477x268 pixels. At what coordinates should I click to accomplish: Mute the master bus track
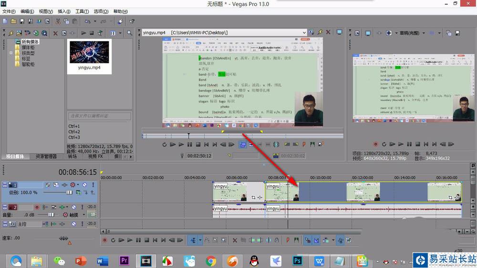click(x=73, y=224)
